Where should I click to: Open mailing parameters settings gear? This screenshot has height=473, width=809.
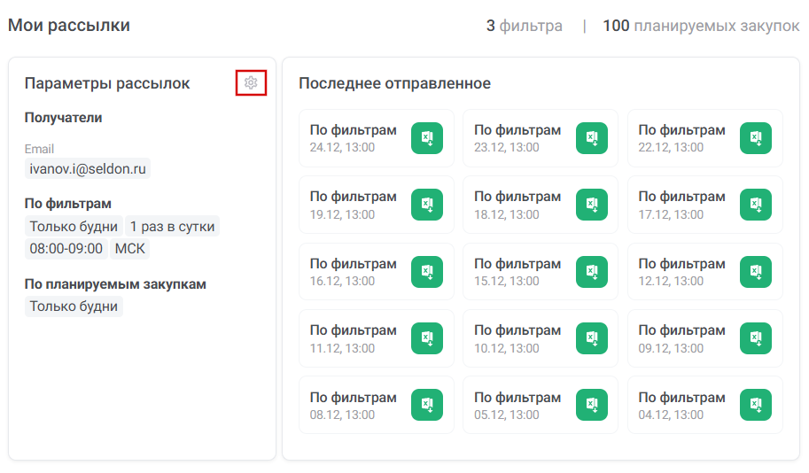pyautogui.click(x=252, y=82)
